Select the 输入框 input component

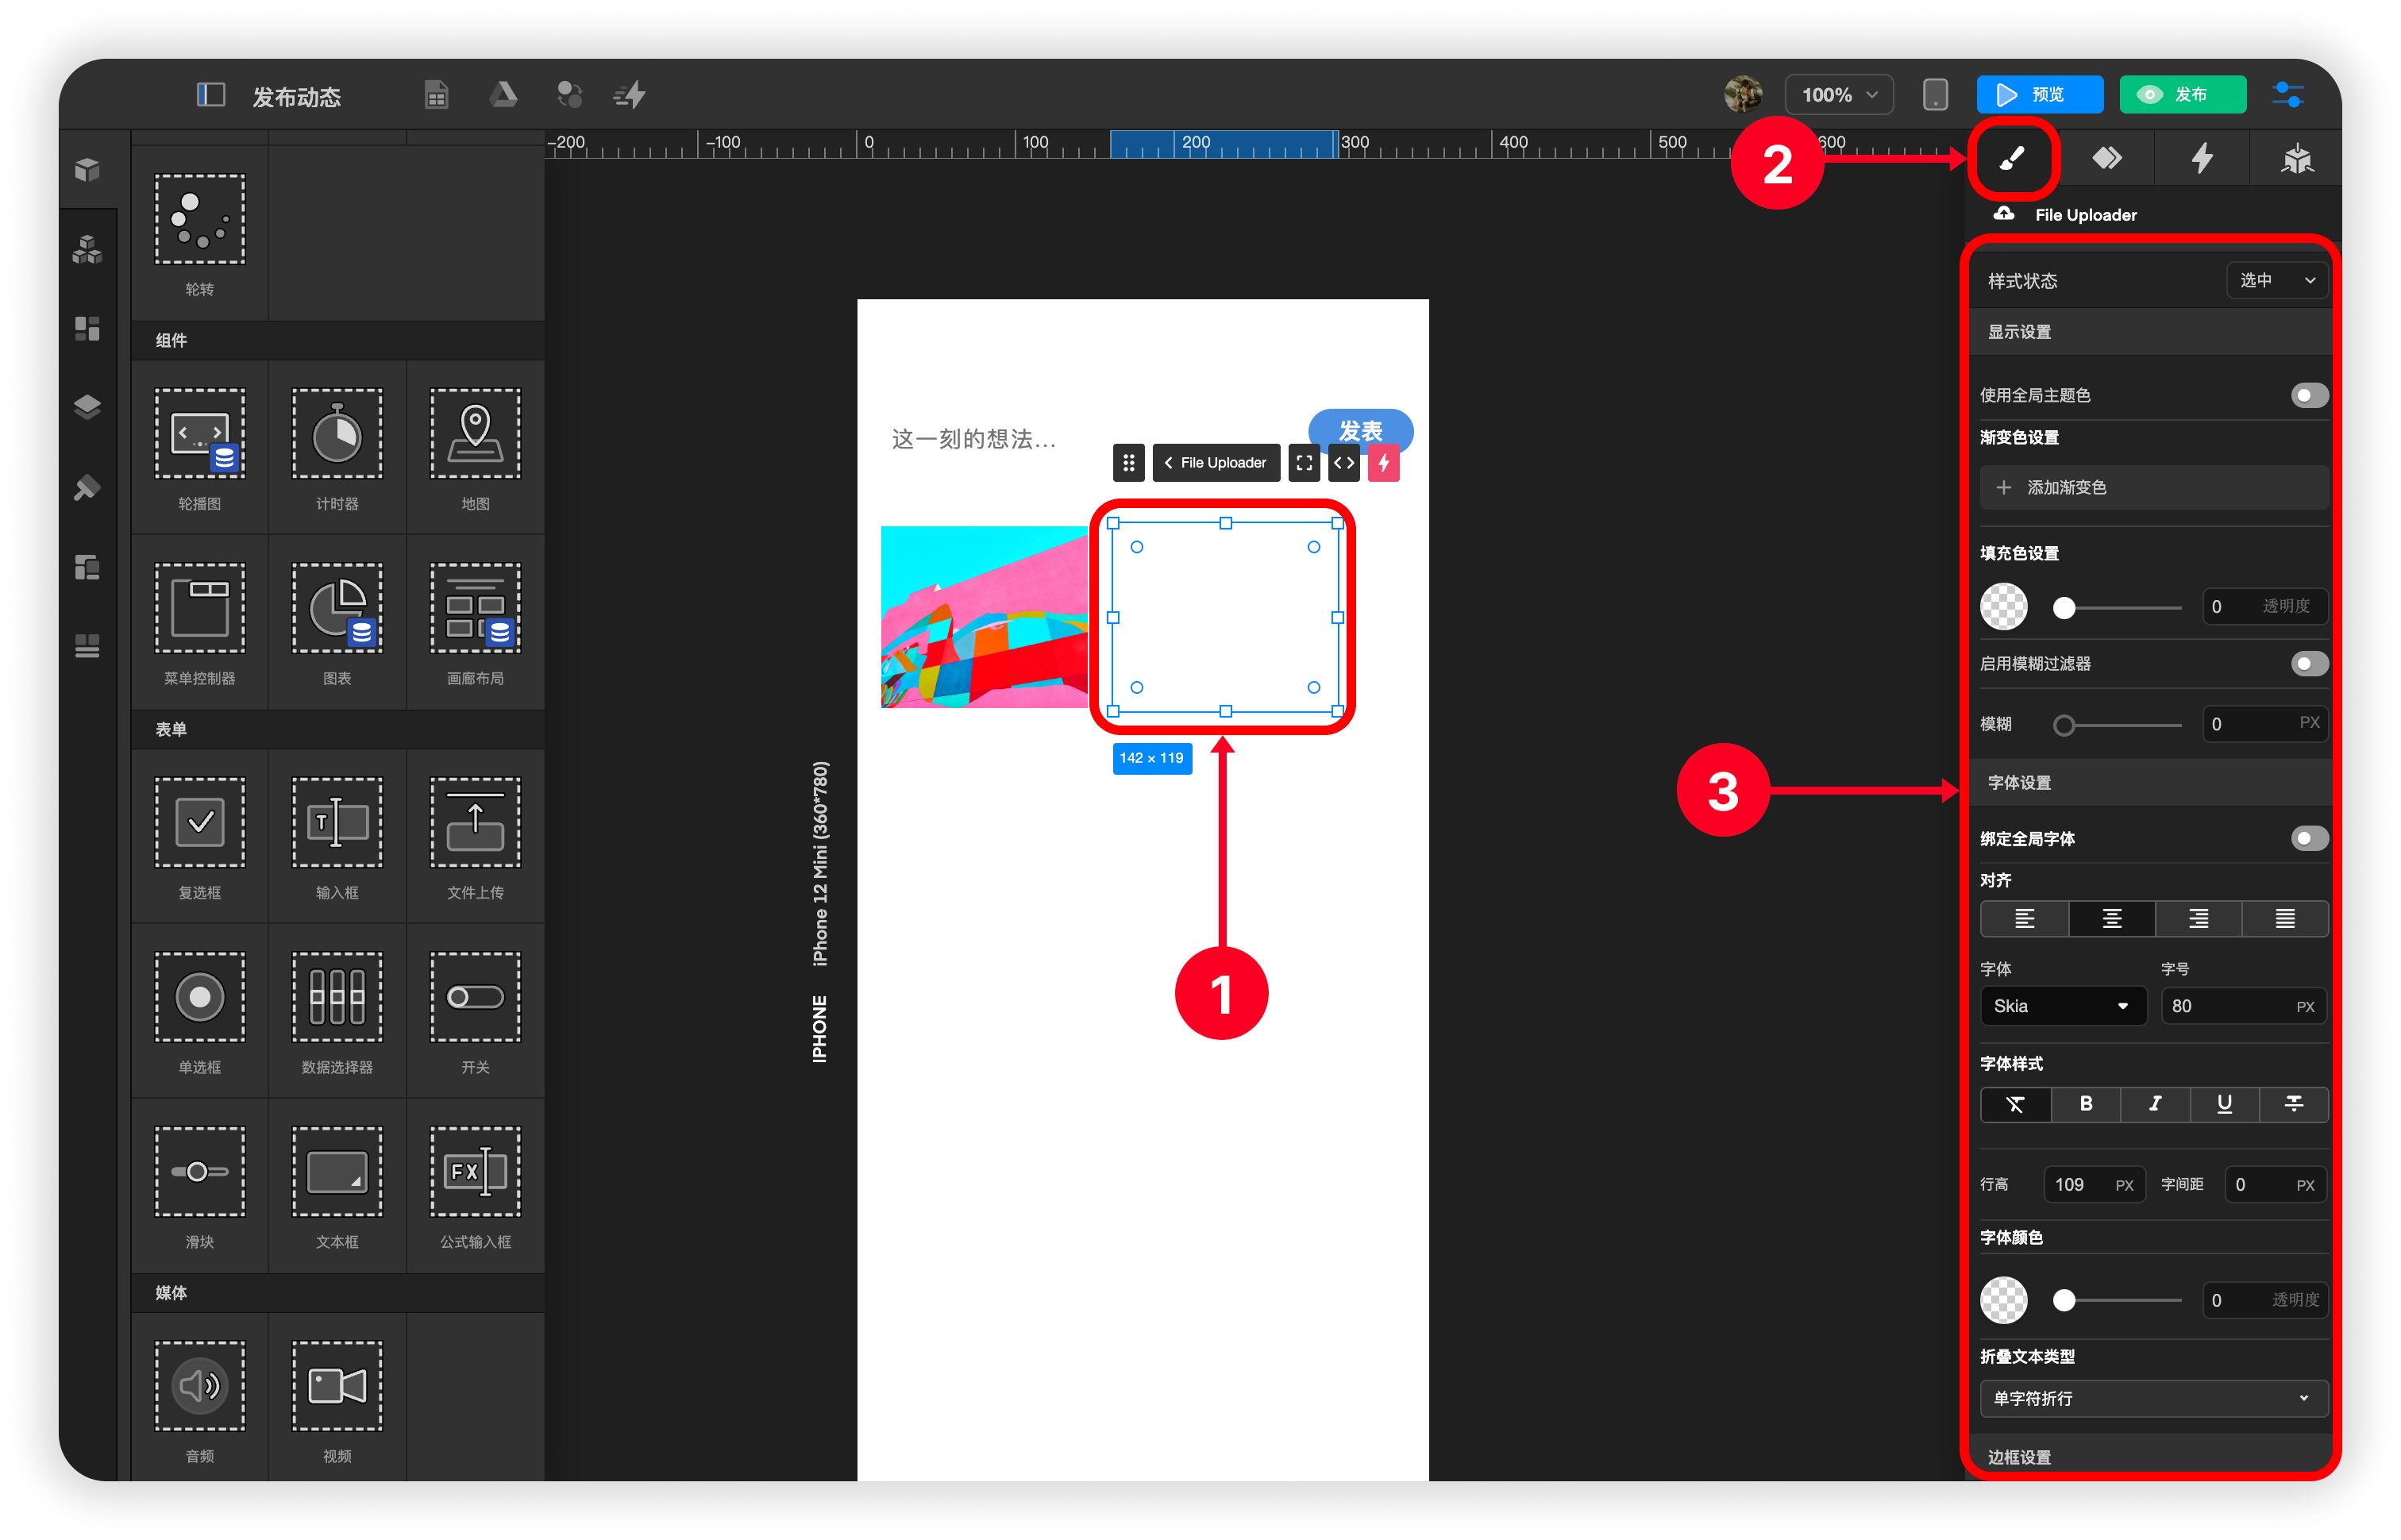tap(337, 836)
